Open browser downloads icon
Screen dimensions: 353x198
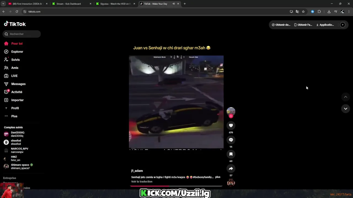pos(329,12)
